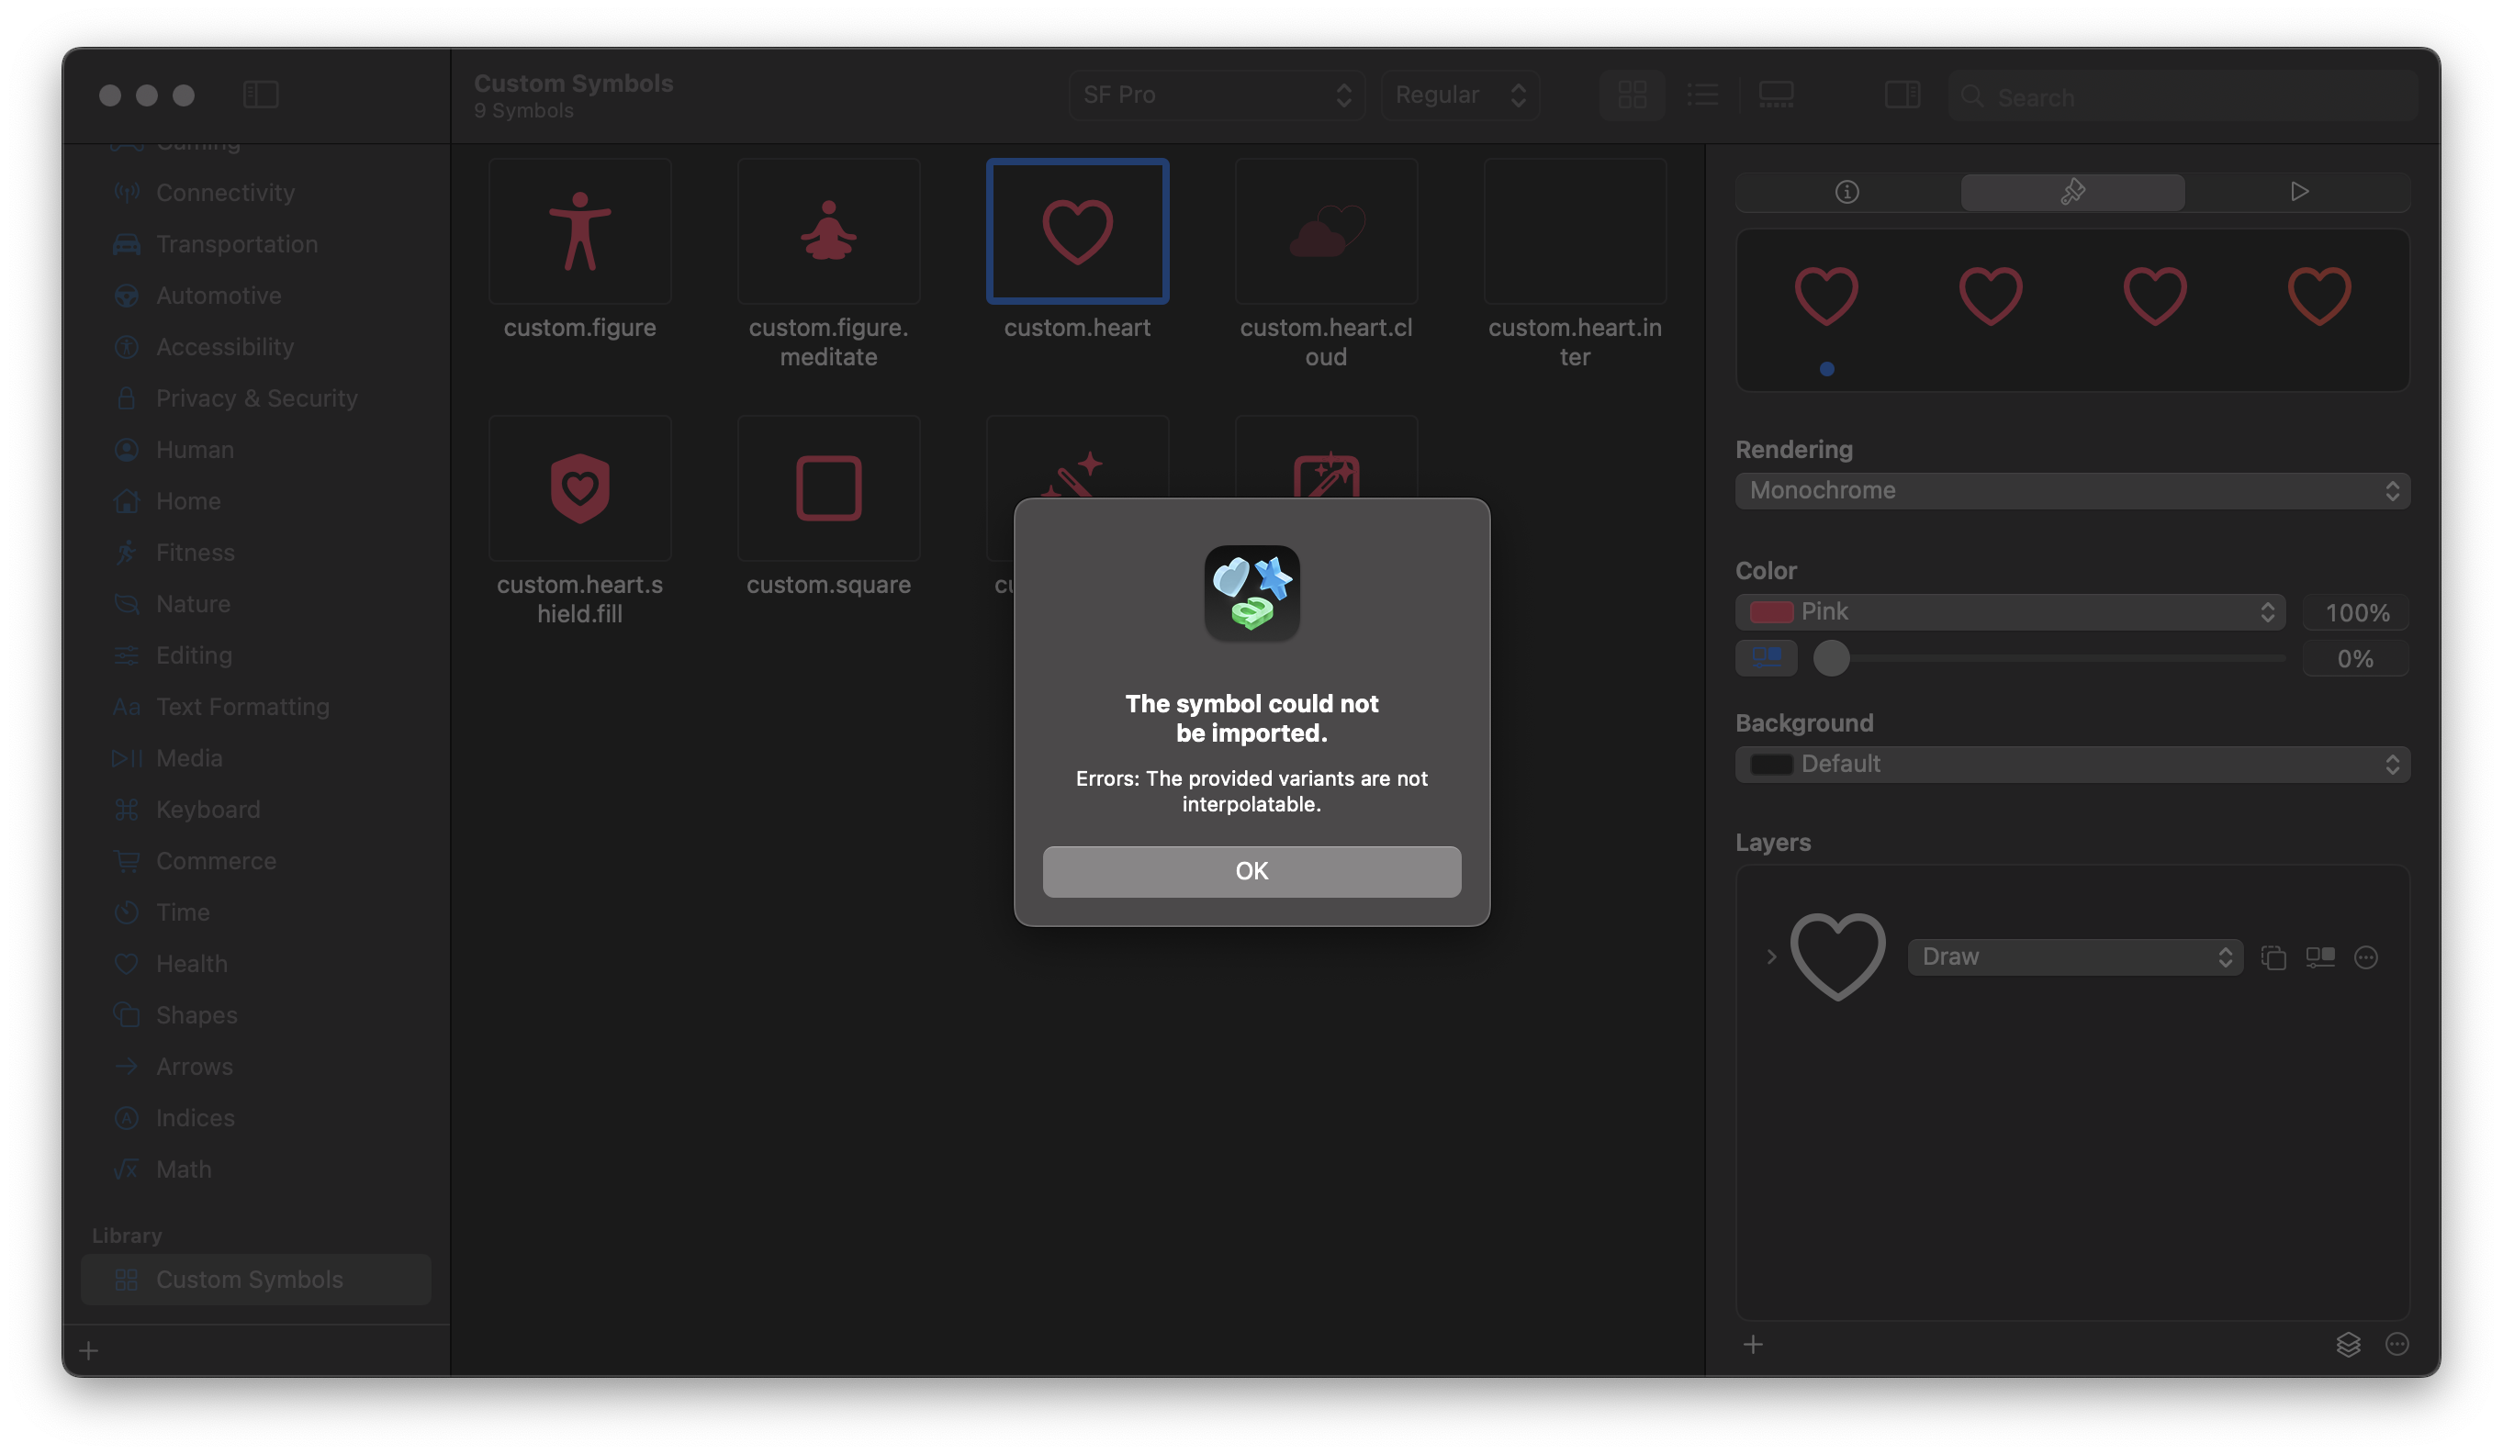Open the Background dropdown
The height and width of the screenshot is (1454, 2503).
2072,764
